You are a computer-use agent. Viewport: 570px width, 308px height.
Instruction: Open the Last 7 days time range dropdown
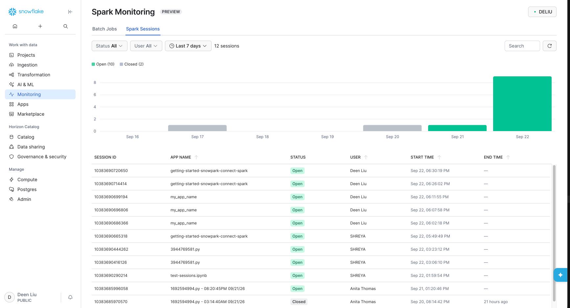[188, 46]
